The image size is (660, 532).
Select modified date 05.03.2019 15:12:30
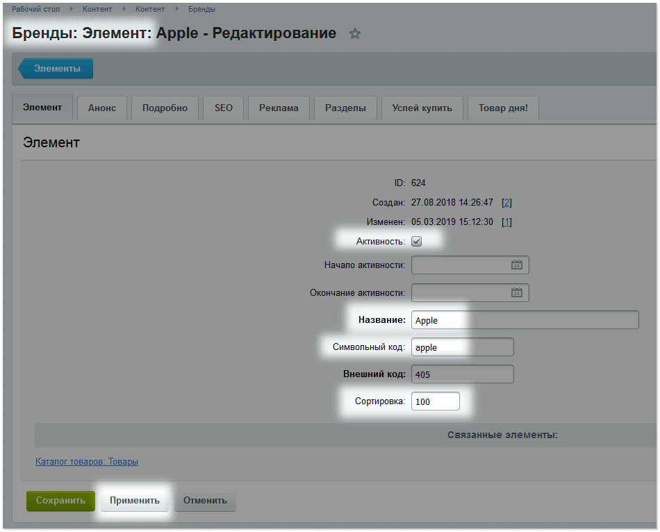point(452,222)
